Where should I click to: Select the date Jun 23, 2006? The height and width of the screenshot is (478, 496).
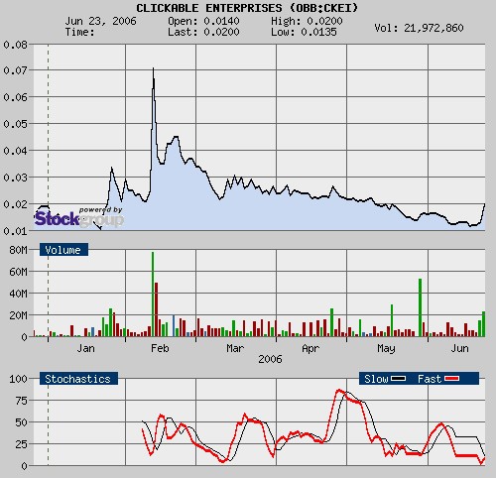click(100, 21)
